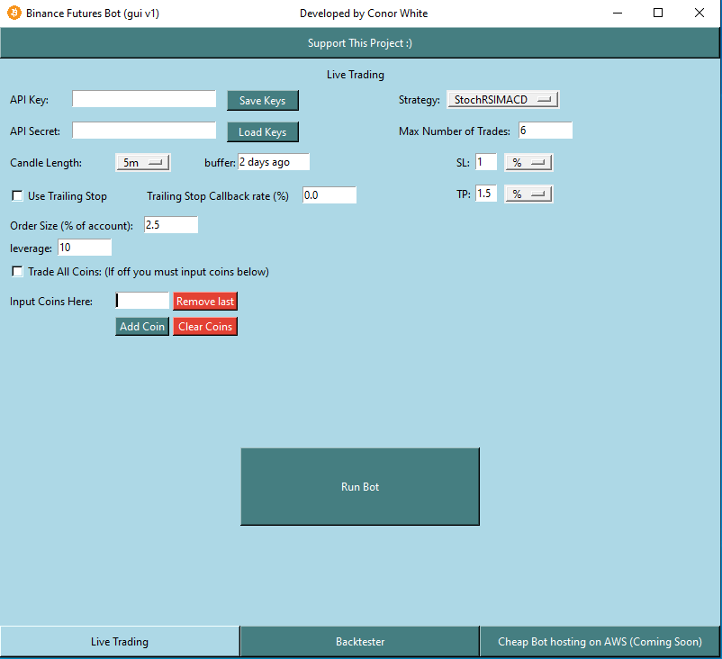Open the SL unit dropdown
The image size is (722, 659).
tap(528, 163)
